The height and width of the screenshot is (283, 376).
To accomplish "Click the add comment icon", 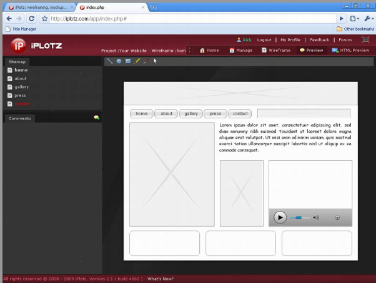I will 96,118.
